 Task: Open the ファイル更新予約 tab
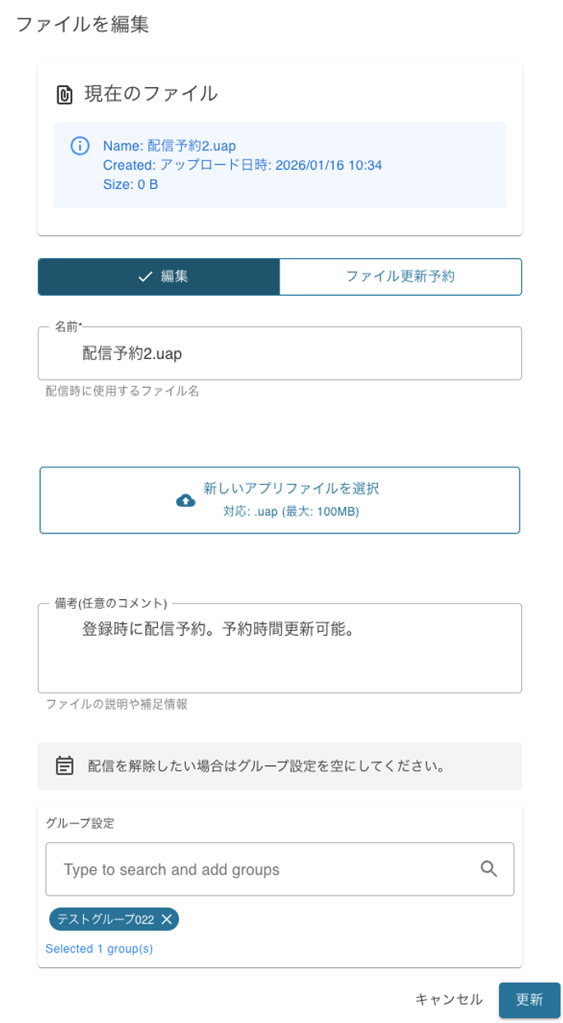coord(400,277)
